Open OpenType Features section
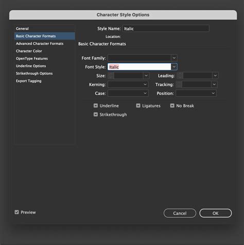The width and height of the screenshot is (244, 245). pyautogui.click(x=44, y=59)
